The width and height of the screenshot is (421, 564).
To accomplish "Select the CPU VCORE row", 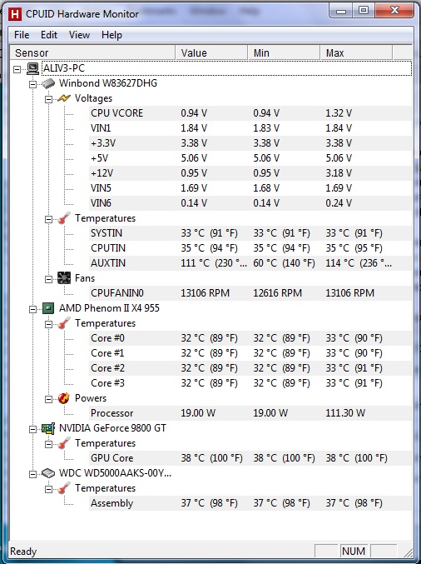I will coord(250,113).
